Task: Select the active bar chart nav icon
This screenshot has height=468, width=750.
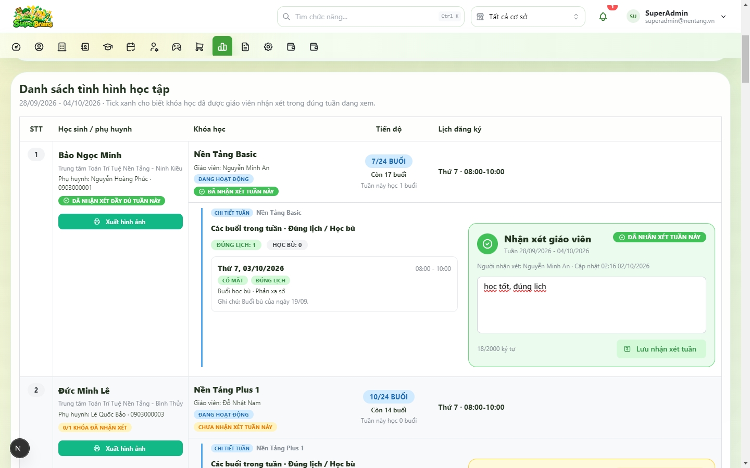Action: coord(222,46)
